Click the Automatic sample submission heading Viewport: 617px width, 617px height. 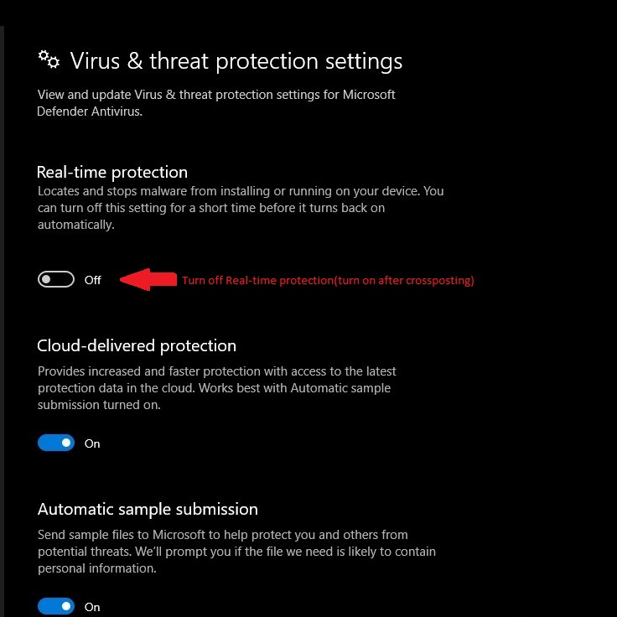[x=148, y=509]
